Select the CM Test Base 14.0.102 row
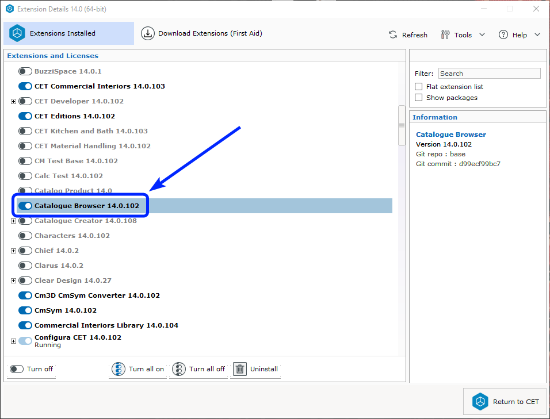 (76, 161)
